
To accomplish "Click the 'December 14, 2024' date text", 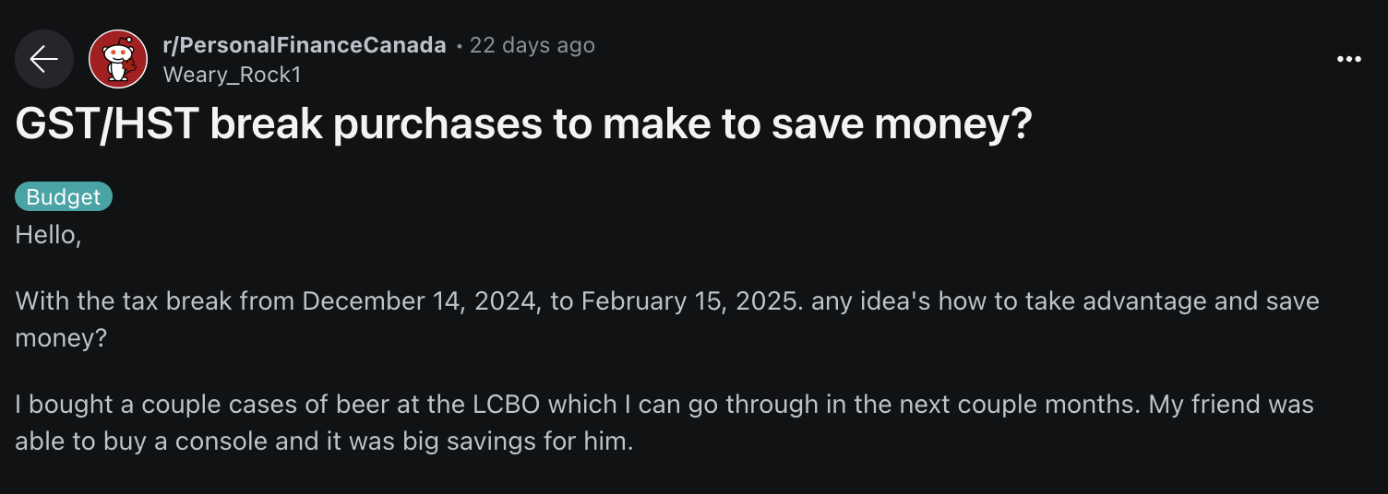I will [421, 301].
